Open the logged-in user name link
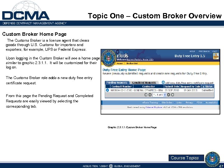The image size is (224, 168). pos(140,59)
